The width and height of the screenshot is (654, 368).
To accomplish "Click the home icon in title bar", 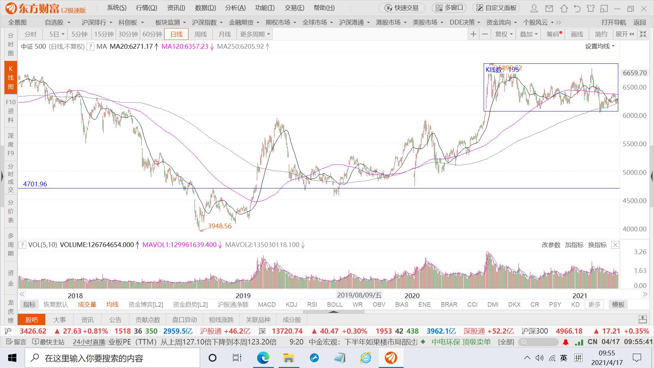I will (564, 8).
